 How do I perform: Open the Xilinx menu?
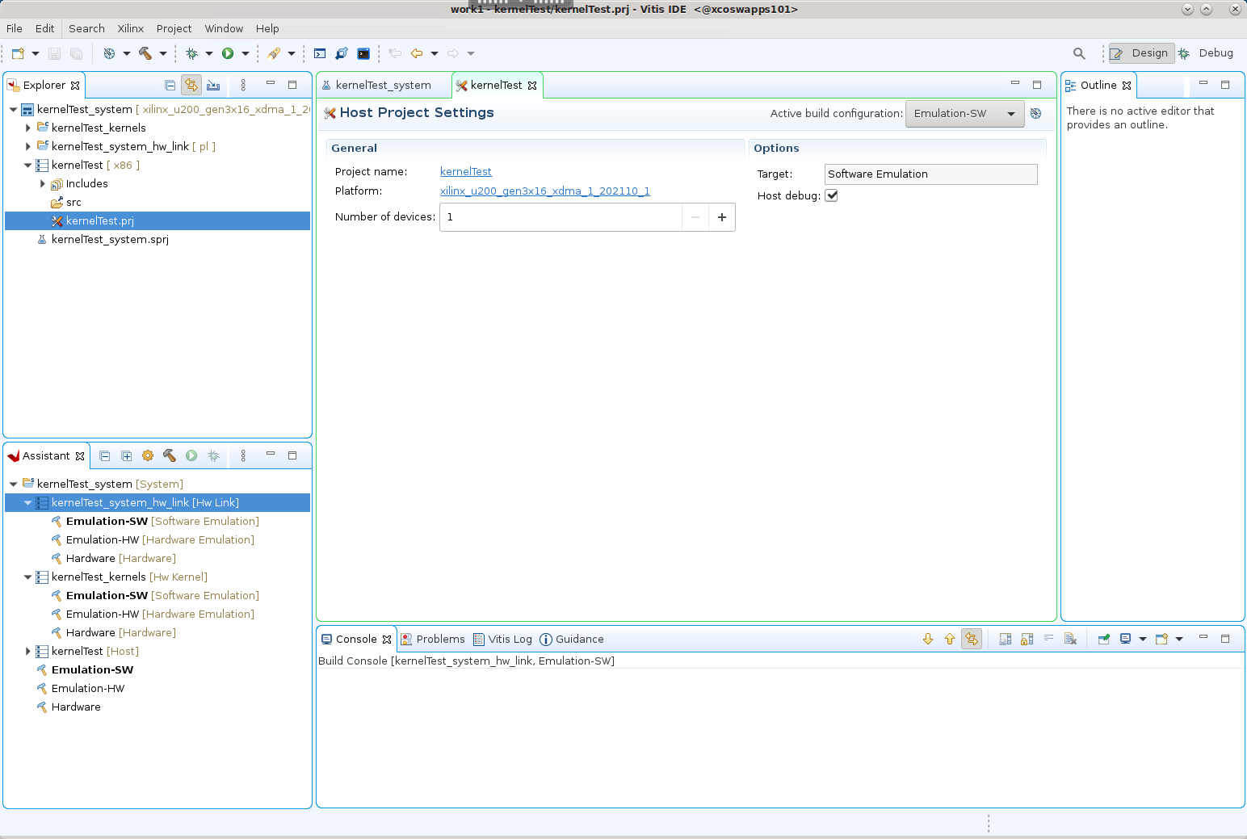point(130,28)
